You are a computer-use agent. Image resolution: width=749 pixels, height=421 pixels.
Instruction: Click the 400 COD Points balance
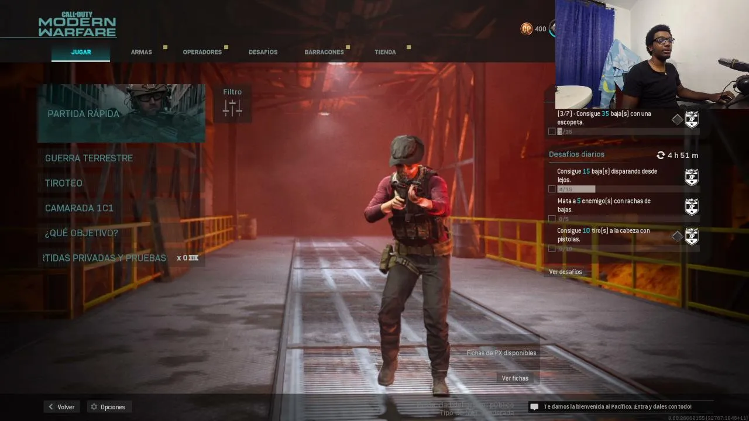click(540, 29)
